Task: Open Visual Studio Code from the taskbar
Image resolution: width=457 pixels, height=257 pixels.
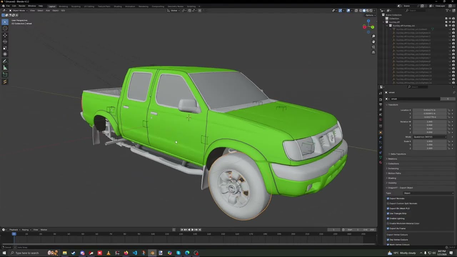Action: [x=135, y=253]
